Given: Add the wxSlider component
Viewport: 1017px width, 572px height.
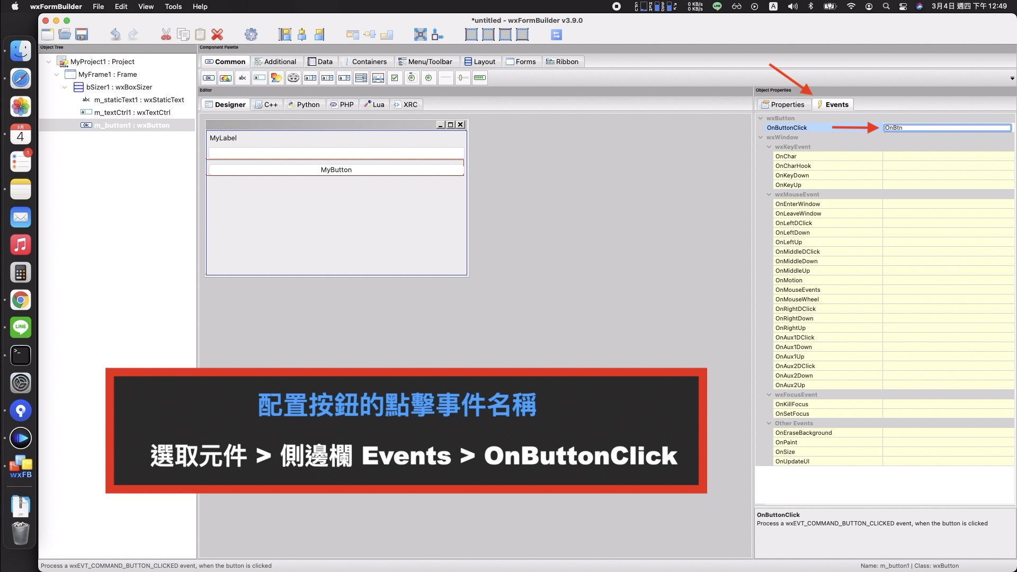Looking at the screenshot, I should pyautogui.click(x=462, y=78).
